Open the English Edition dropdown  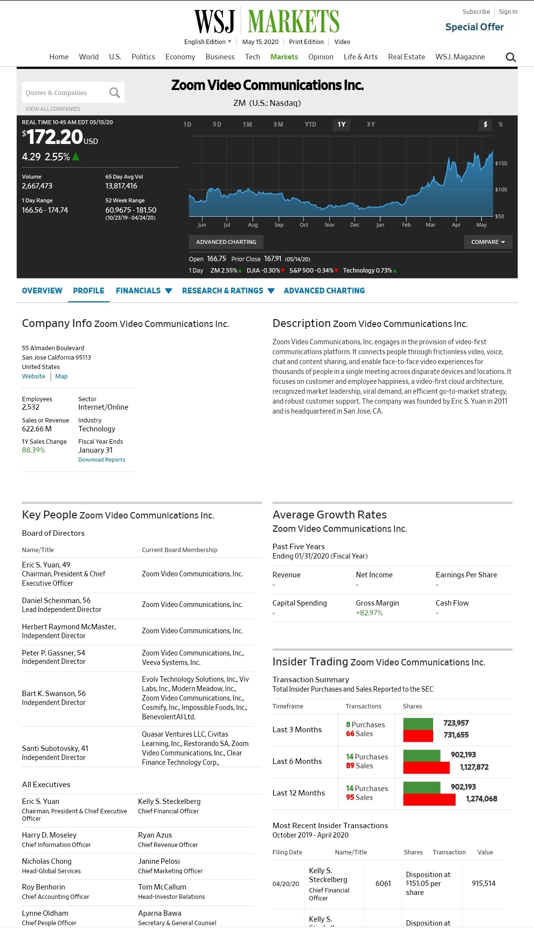[208, 42]
